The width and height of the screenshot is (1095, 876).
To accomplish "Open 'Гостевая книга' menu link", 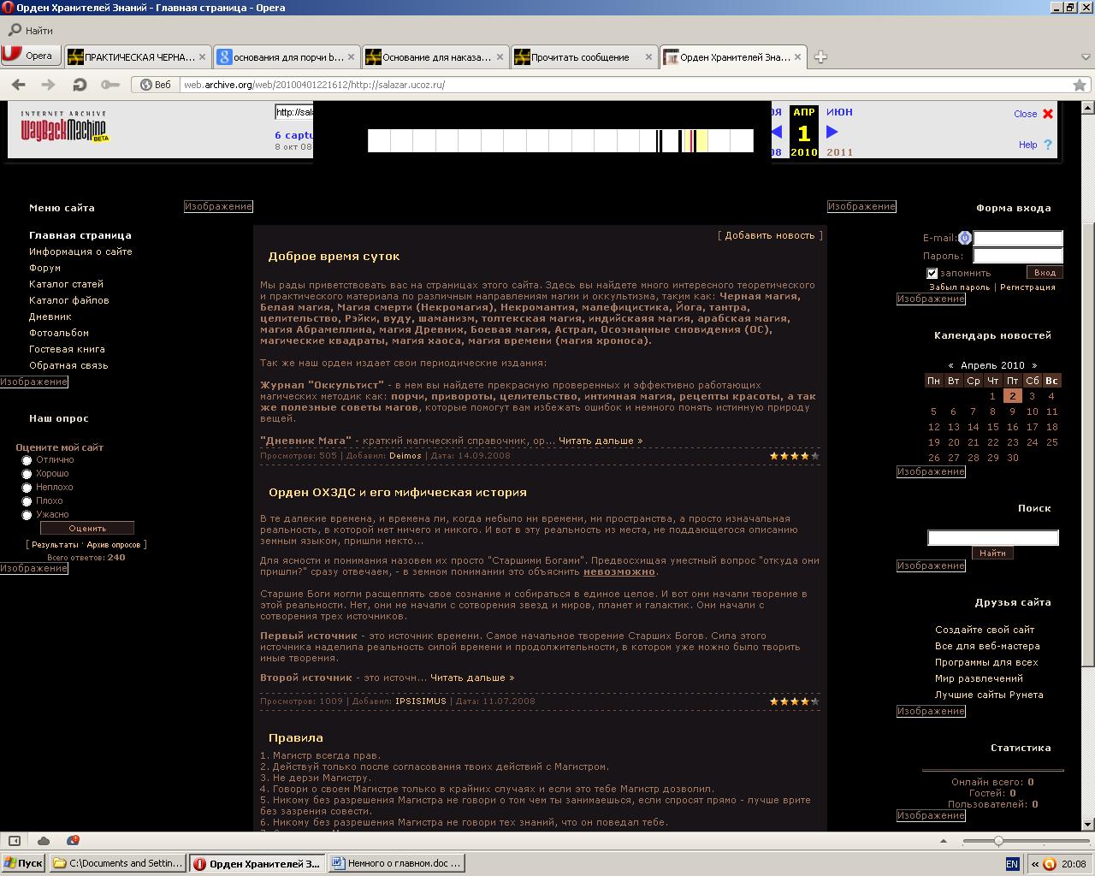I will coord(67,349).
